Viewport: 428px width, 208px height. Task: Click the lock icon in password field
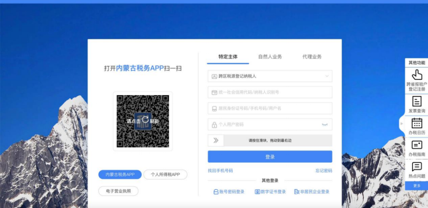(x=214, y=125)
